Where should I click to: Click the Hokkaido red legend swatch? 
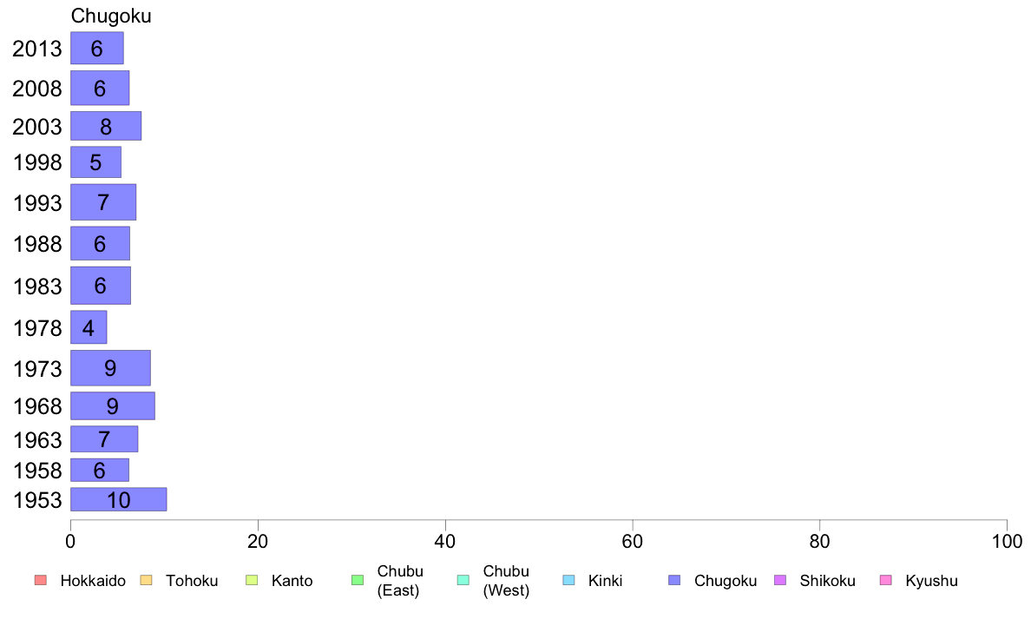[x=41, y=580]
